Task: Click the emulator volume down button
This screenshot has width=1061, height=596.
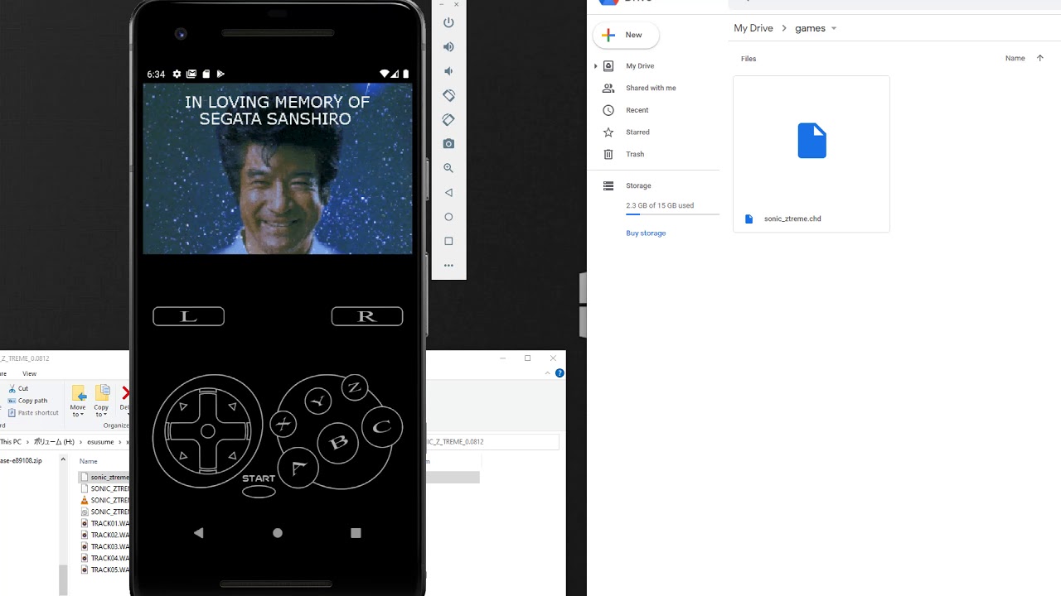Action: point(448,71)
